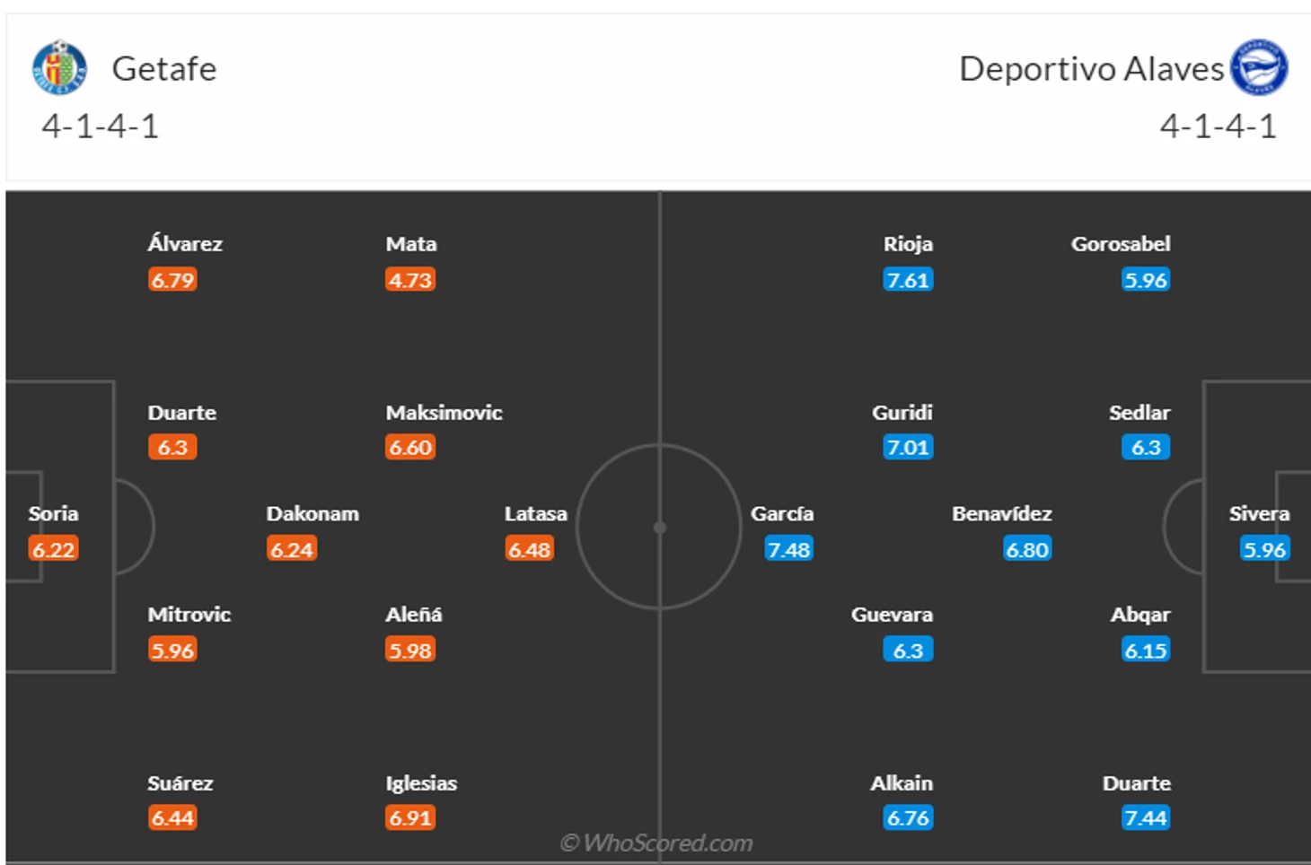
Task: Click Rioja's 7.61 rating badge
Action: pos(908,280)
